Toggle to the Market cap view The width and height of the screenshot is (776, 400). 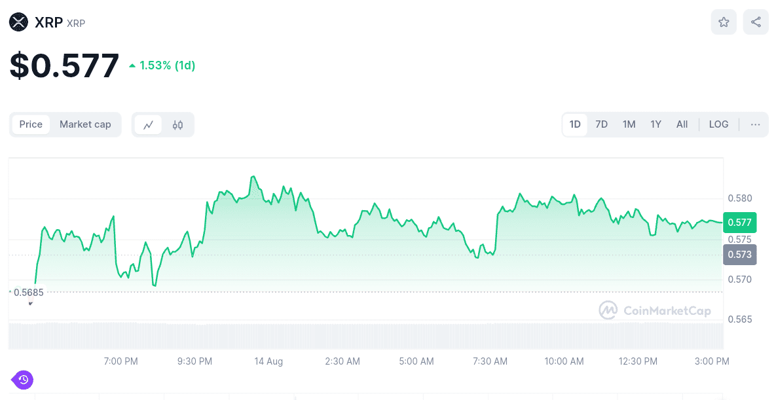[x=85, y=124]
